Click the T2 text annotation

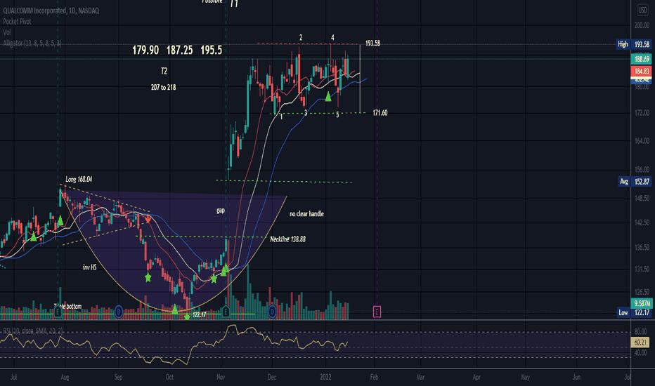pos(164,71)
